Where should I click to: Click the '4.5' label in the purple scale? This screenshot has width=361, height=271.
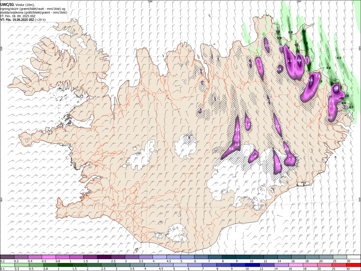point(169,261)
